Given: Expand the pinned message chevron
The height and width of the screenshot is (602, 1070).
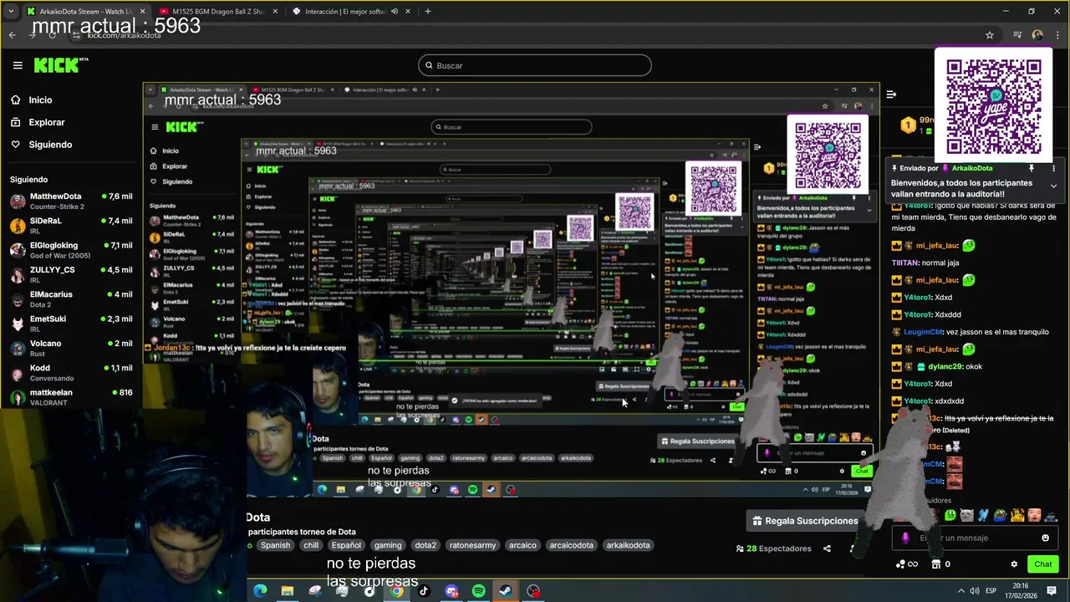Looking at the screenshot, I should coord(1053,186).
